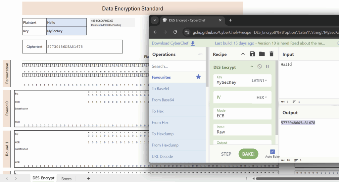The image size is (339, 182).
Task: Click the Round 1 label
Action: [x=7, y=149]
